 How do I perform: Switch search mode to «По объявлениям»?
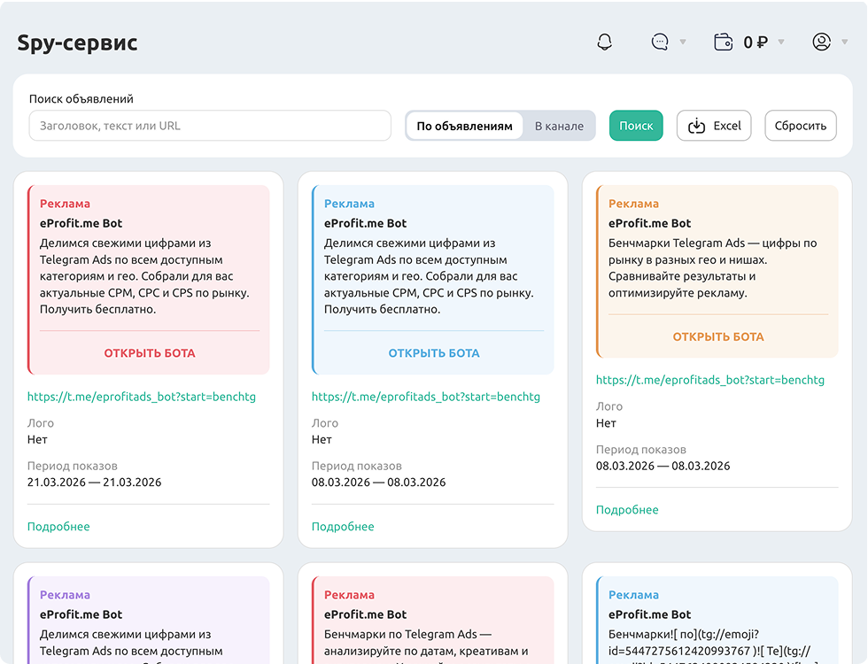(464, 126)
